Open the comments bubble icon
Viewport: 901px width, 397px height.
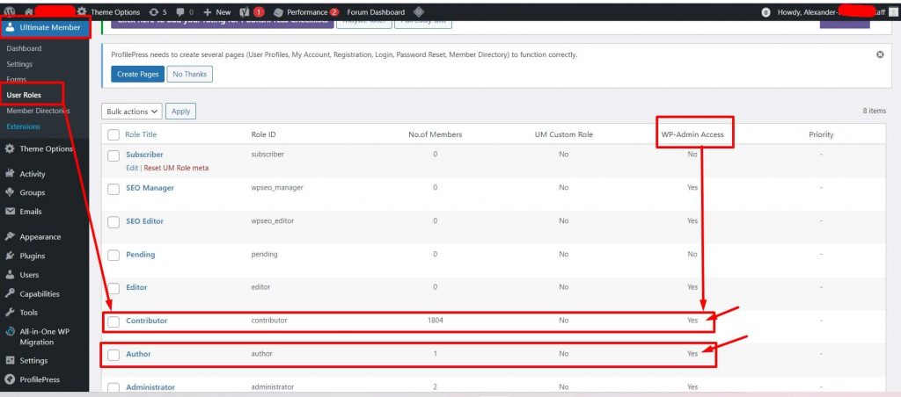pos(180,12)
